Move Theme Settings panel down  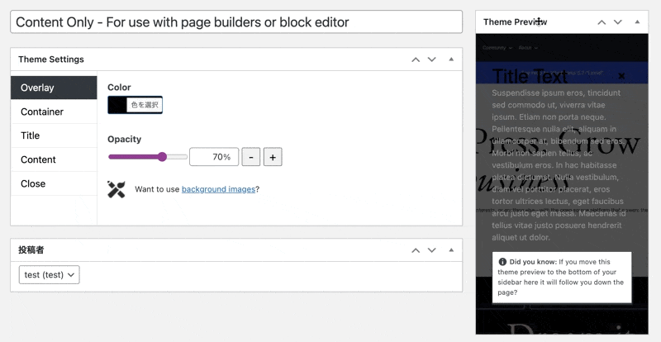[431, 59]
